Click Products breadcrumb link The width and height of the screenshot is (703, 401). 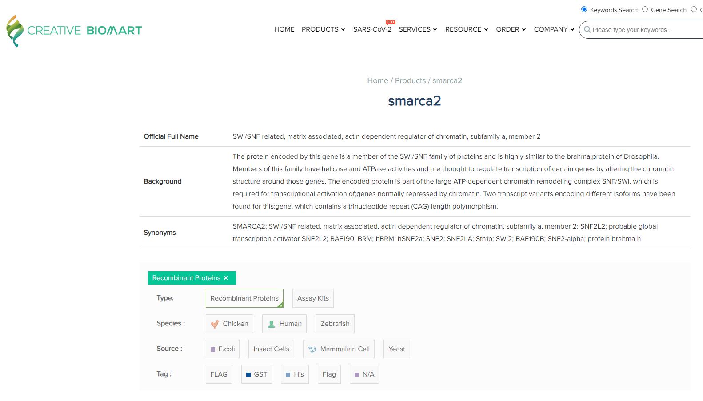coord(410,80)
